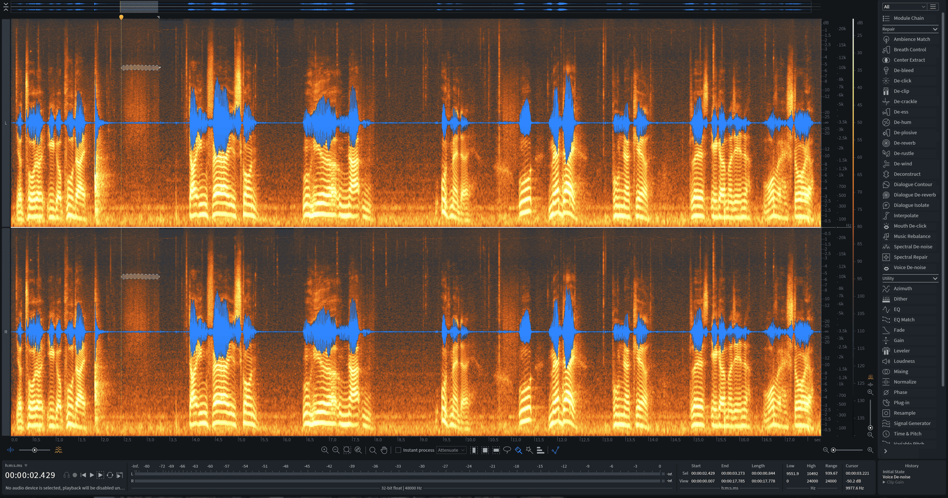The height and width of the screenshot is (498, 948).
Task: Click zoom to selection icon
Action: (x=347, y=450)
